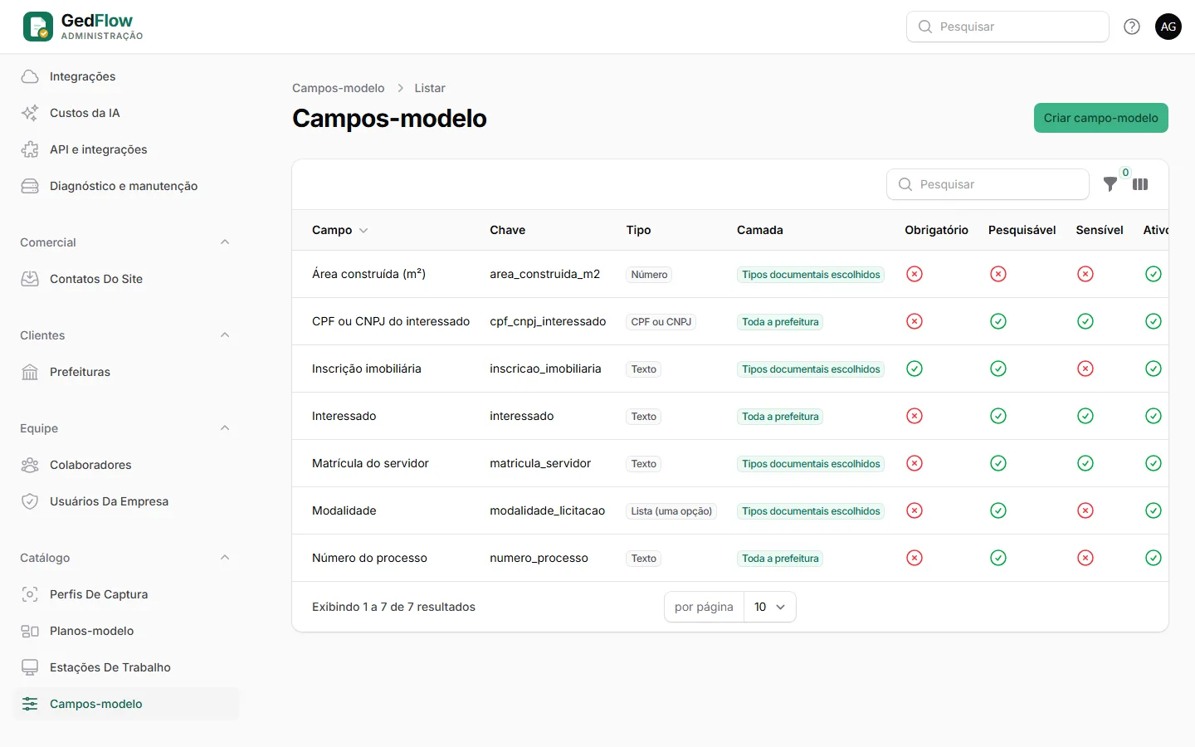Sort the table by the Campo column
This screenshot has height=747, width=1195.
point(339,230)
